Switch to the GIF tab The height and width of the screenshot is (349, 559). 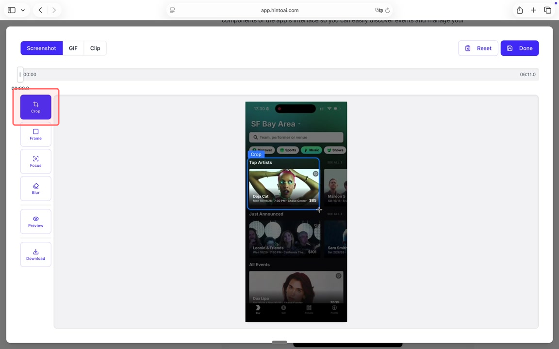73,48
